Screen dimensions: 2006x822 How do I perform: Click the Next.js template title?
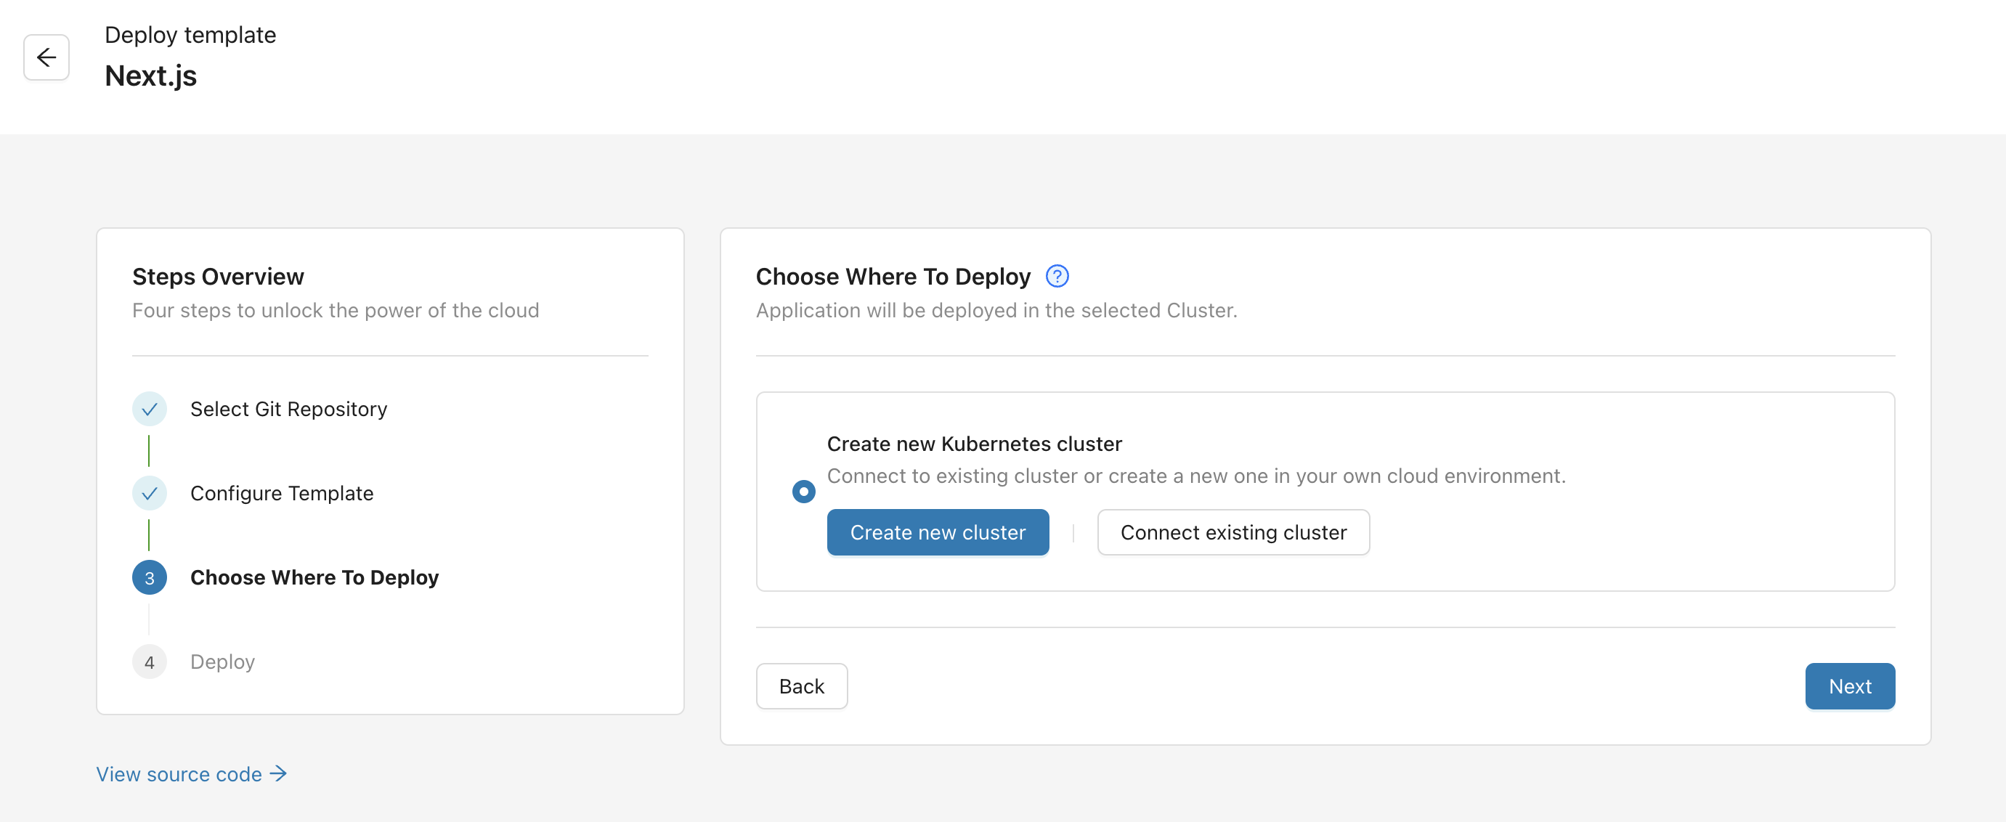point(151,76)
